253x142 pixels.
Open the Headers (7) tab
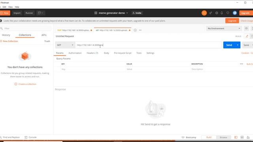pos(92,53)
